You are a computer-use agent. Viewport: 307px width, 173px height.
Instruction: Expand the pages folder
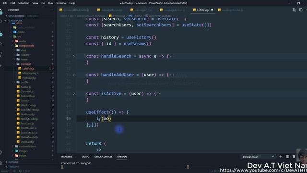tap(23, 156)
